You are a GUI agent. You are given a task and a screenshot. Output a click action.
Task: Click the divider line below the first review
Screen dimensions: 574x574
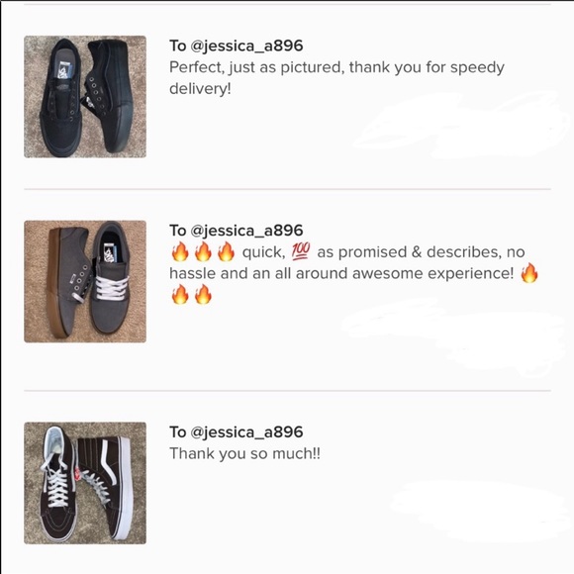287,189
